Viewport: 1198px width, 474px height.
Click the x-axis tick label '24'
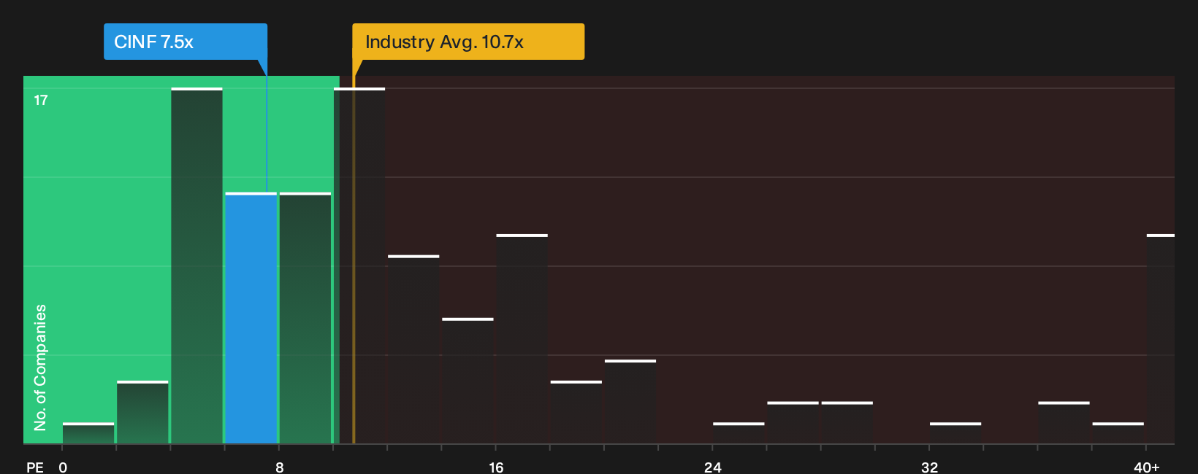(x=713, y=467)
